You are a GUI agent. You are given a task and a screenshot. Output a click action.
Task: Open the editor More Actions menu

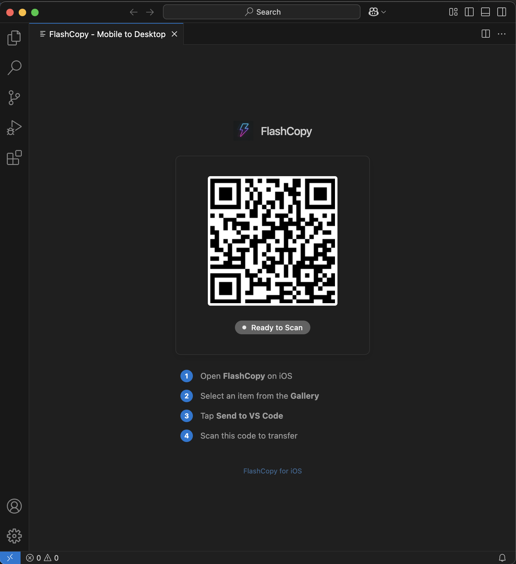pyautogui.click(x=502, y=34)
